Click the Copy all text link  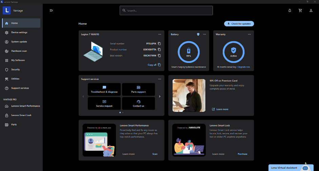click(152, 65)
